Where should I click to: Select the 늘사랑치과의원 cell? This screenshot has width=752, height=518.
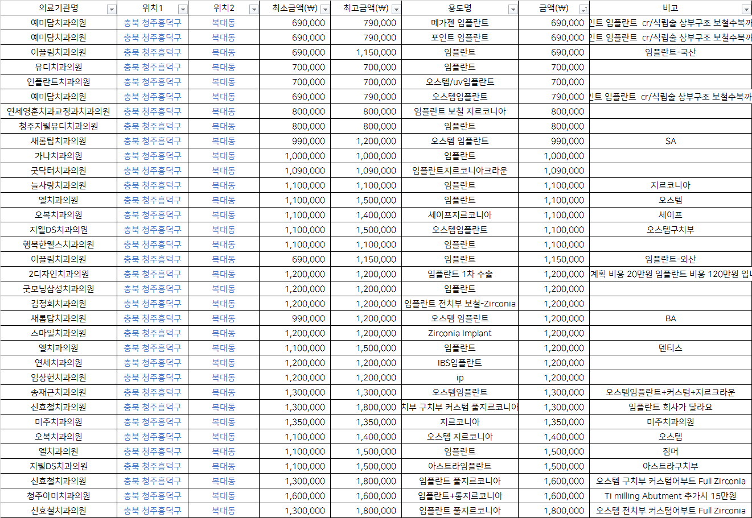pyautogui.click(x=59, y=185)
